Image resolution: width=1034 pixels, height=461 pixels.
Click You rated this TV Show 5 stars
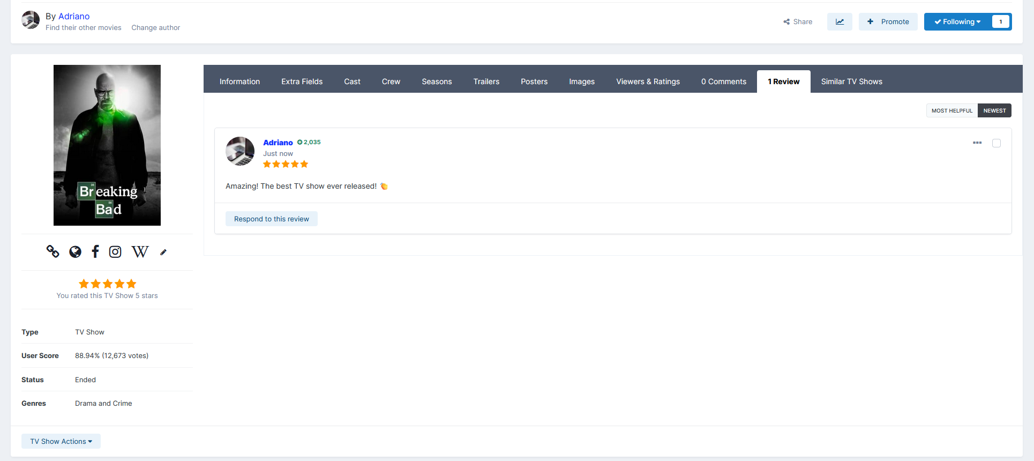107,296
